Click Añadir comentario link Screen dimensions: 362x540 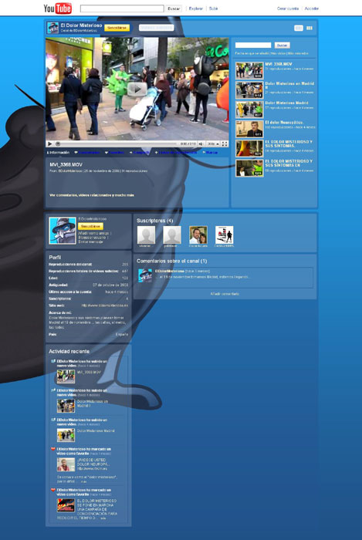tap(225, 294)
